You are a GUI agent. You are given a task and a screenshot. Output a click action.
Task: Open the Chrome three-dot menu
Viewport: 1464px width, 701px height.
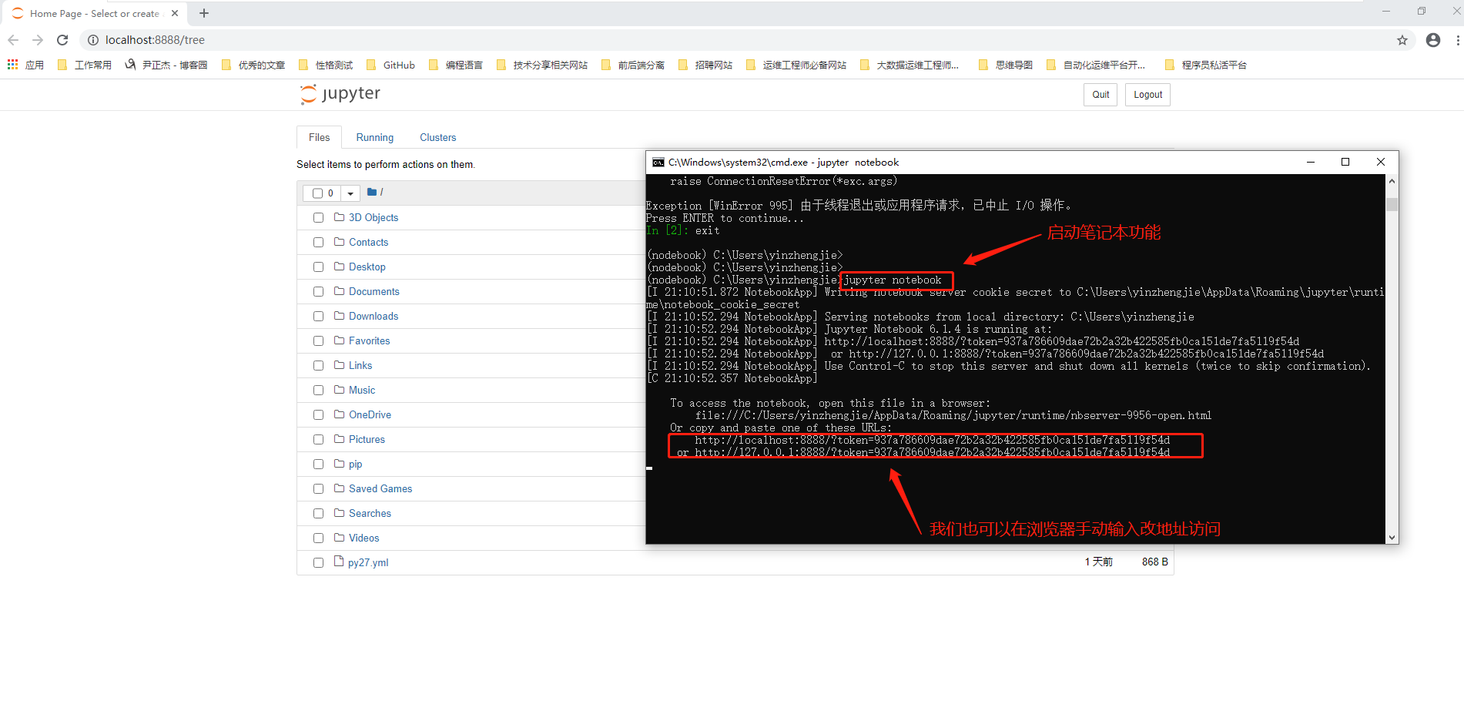tap(1458, 40)
